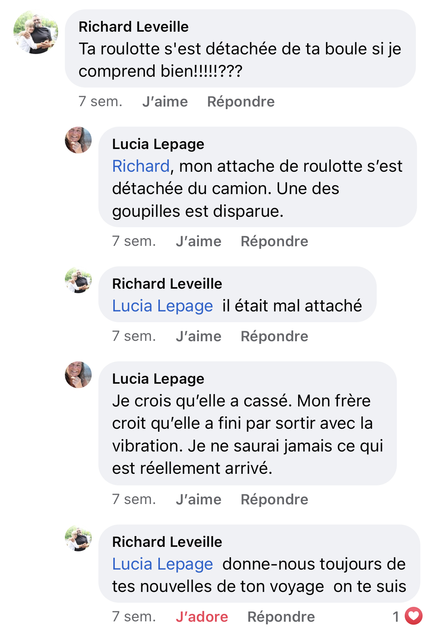Click Répondre under the last reply

[281, 617]
